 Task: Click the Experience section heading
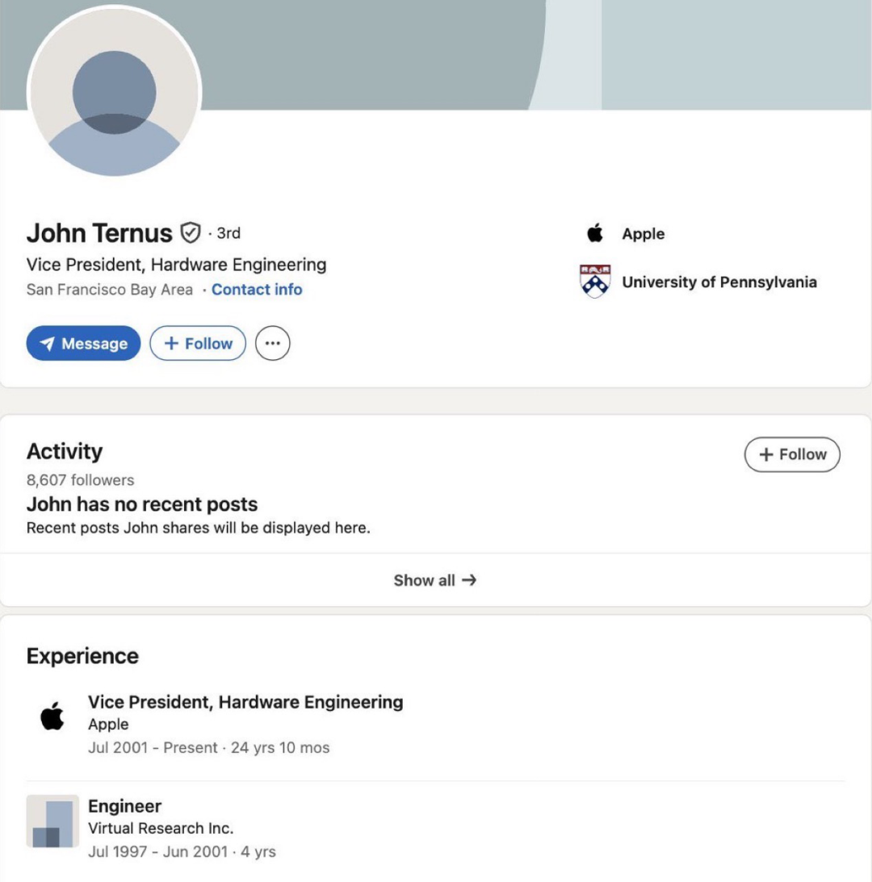[82, 656]
